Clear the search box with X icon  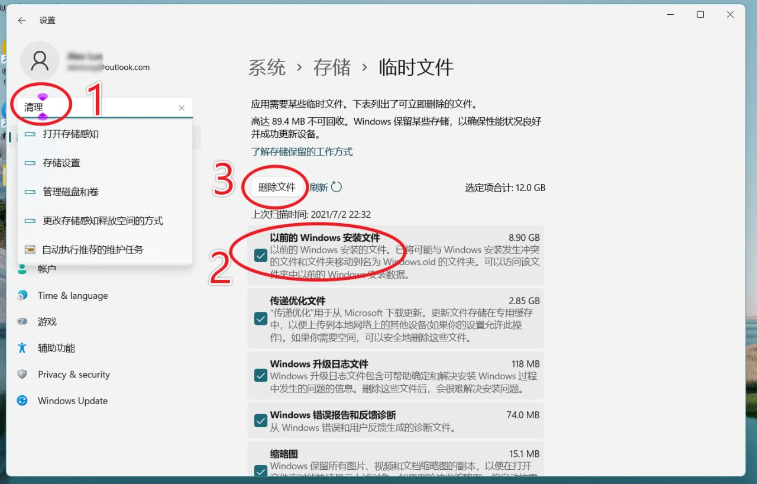[x=182, y=108]
